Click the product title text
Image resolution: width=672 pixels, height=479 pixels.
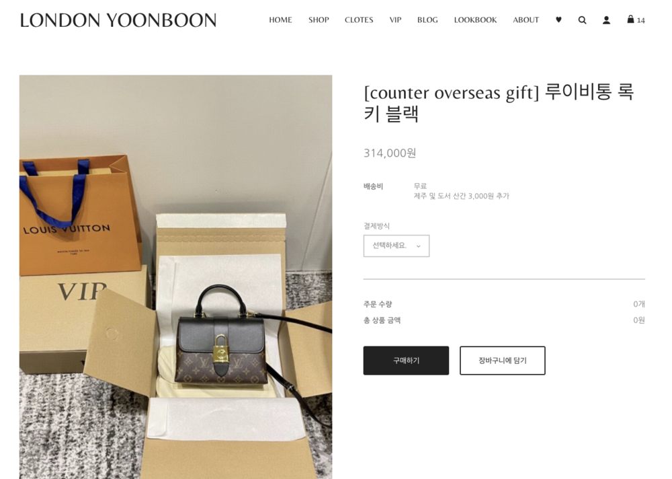pyautogui.click(x=499, y=103)
